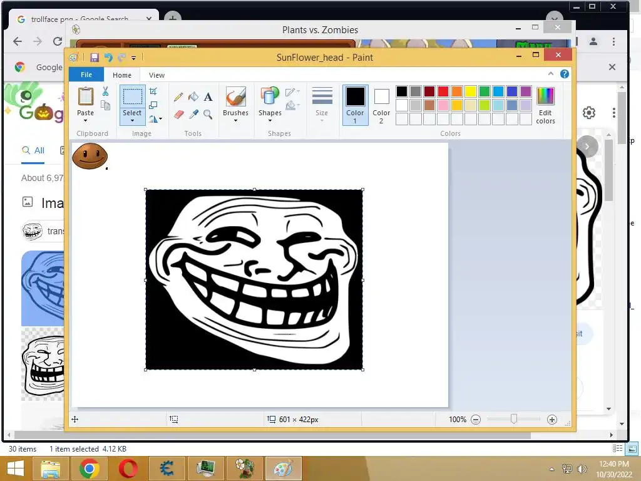Screen dimensions: 641x481
Task: Click the volume speaker in system tray
Action: tap(582, 468)
